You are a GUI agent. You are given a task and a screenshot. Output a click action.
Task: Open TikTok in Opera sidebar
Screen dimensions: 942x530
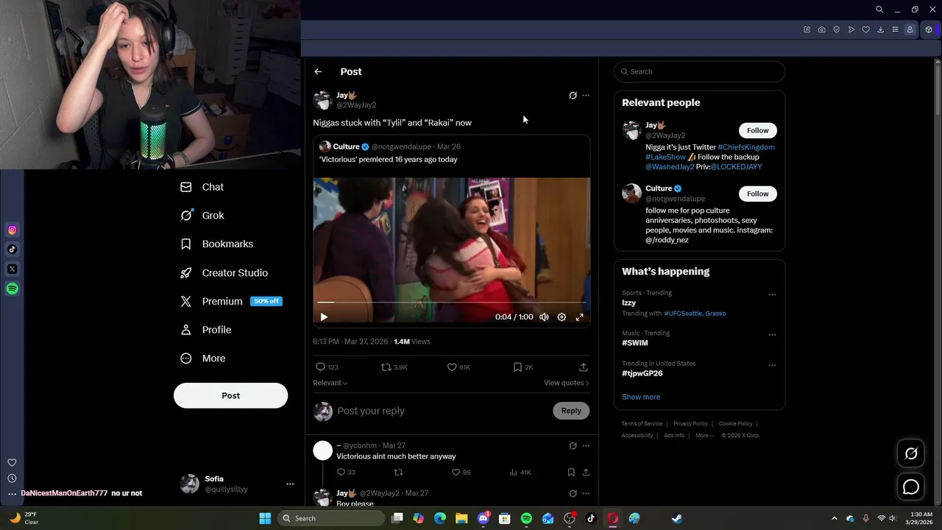(12, 250)
